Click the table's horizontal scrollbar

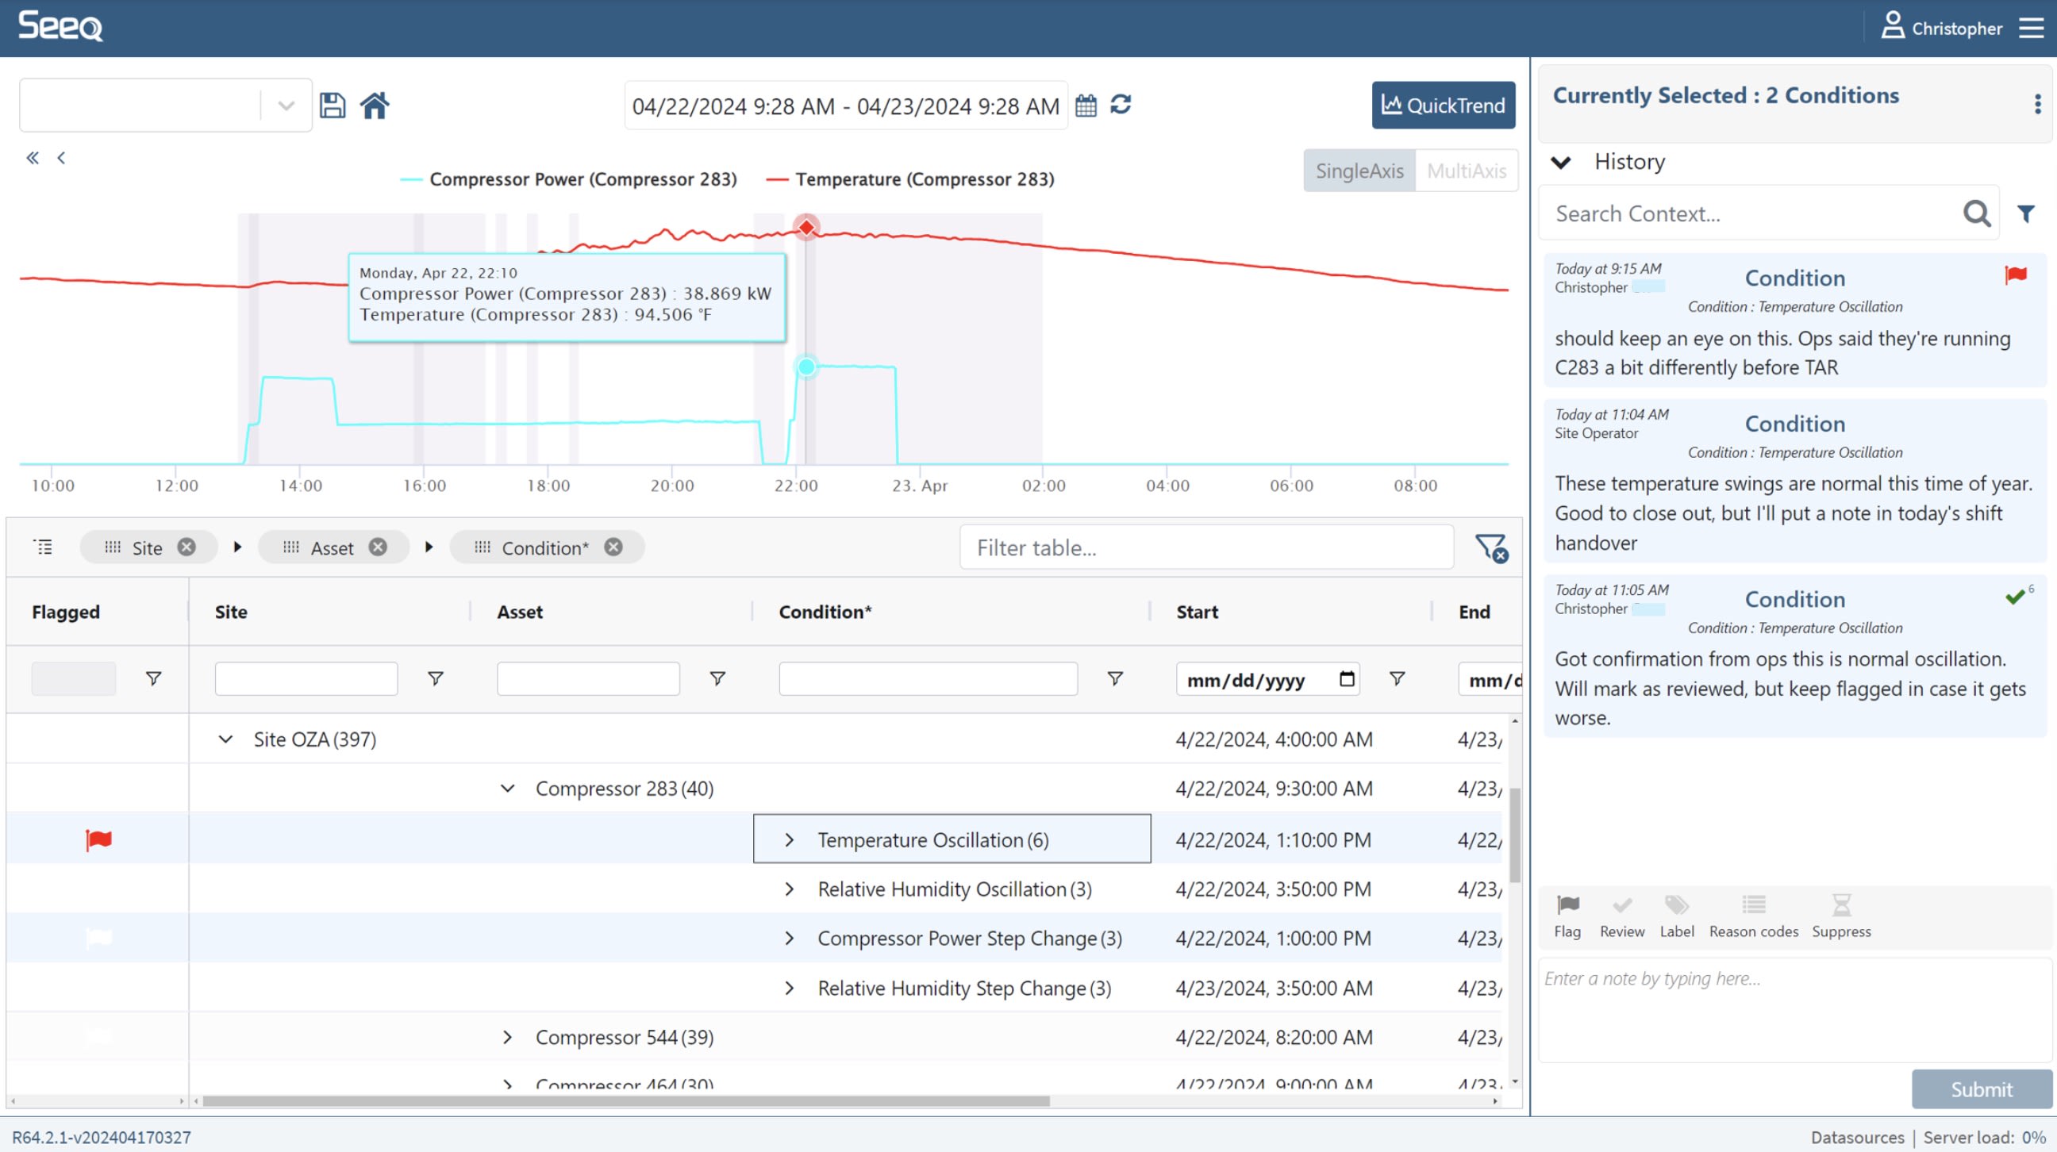click(625, 1101)
